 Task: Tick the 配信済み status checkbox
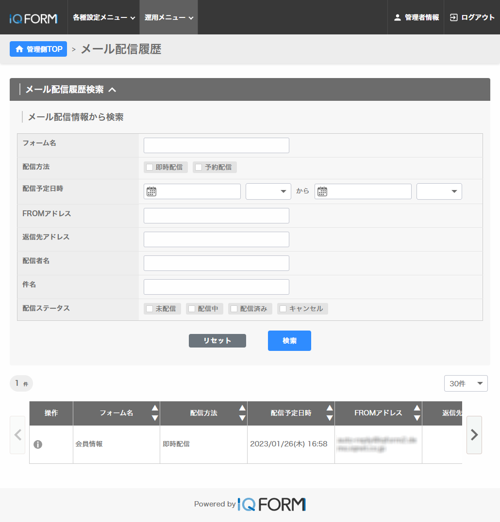234,309
